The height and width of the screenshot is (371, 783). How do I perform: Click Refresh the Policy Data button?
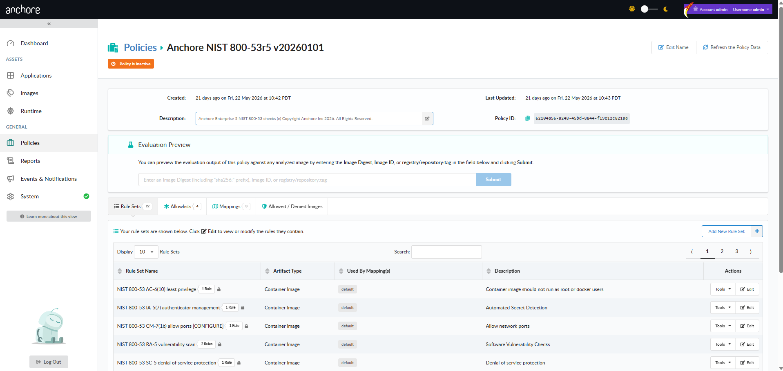pos(732,47)
